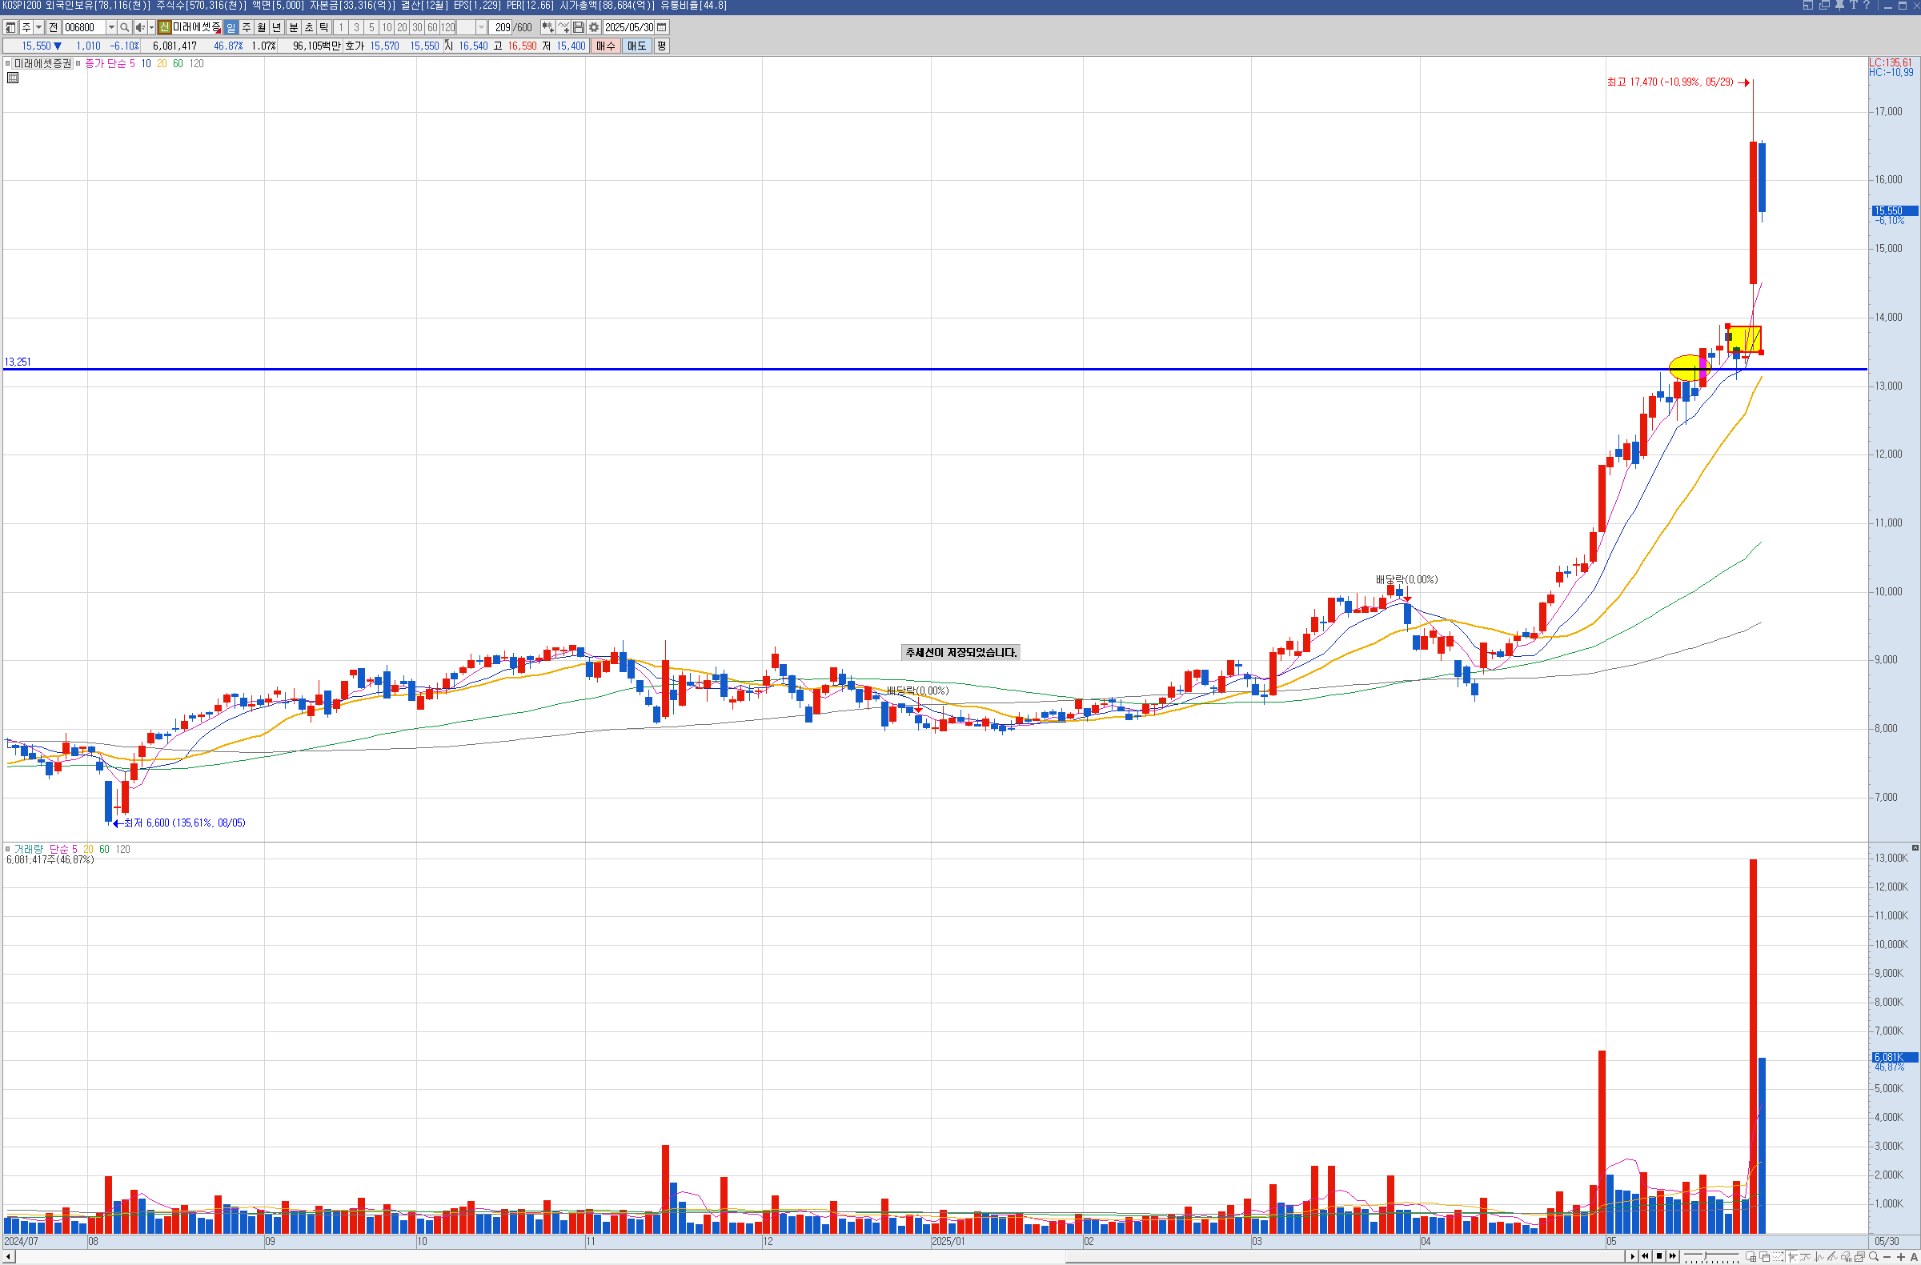Click the data grid icon below stock name
1921x1265 pixels.
coord(13,78)
